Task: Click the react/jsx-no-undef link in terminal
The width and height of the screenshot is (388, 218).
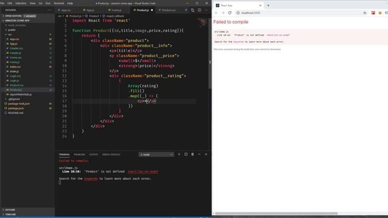Action: [143, 171]
